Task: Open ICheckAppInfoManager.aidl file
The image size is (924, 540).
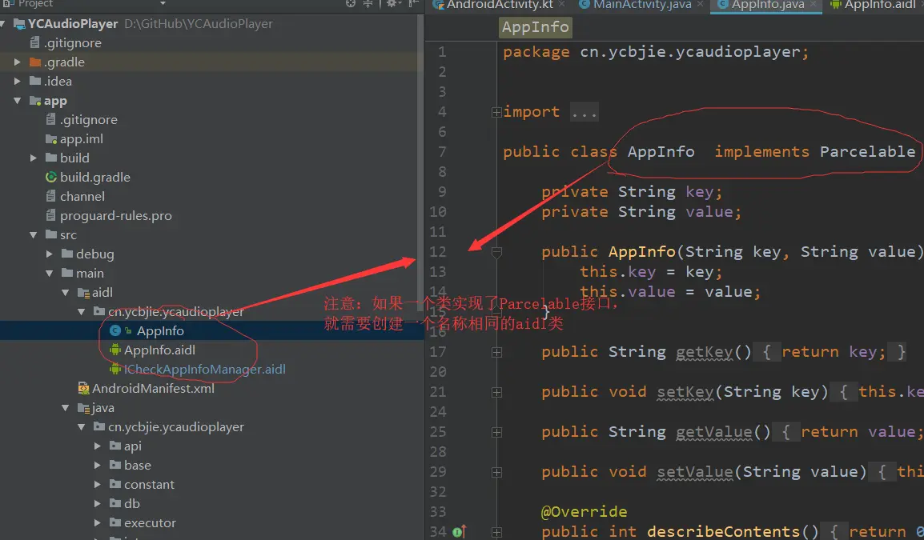Action: click(x=204, y=370)
